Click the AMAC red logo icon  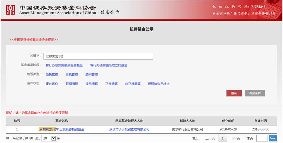pyautogui.click(x=10, y=10)
